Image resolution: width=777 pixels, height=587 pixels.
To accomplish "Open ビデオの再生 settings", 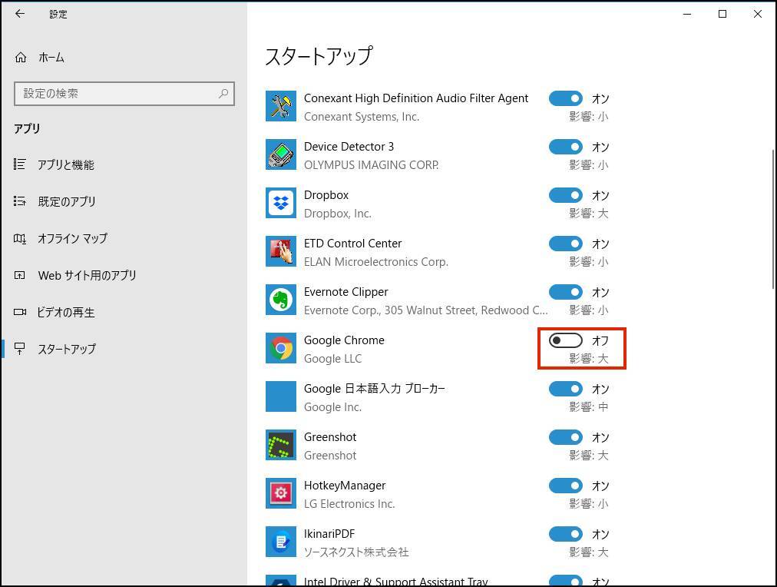I will 66,312.
